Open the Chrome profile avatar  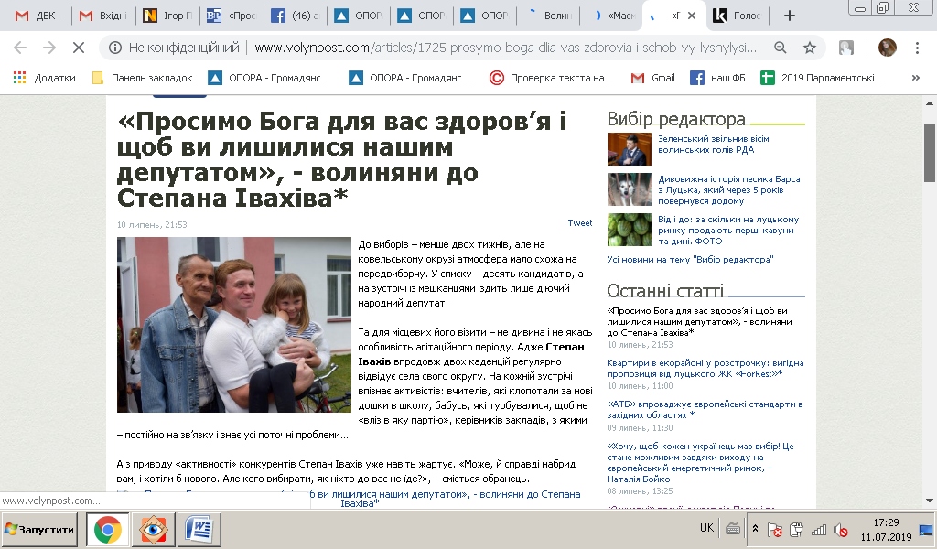tap(887, 48)
